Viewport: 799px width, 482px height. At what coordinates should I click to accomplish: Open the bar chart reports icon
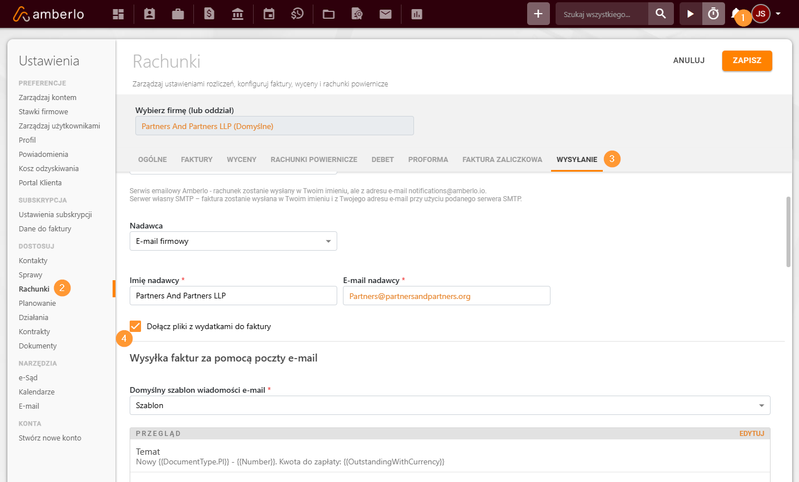pyautogui.click(x=417, y=14)
